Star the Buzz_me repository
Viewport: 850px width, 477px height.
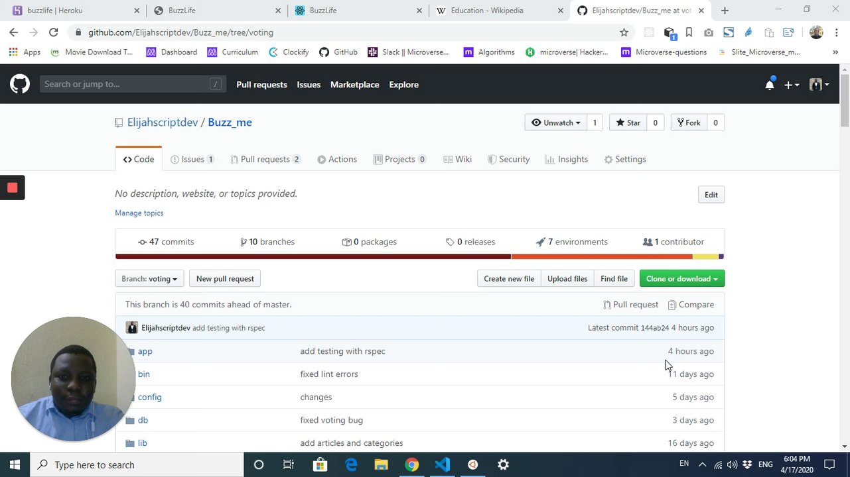coord(628,123)
